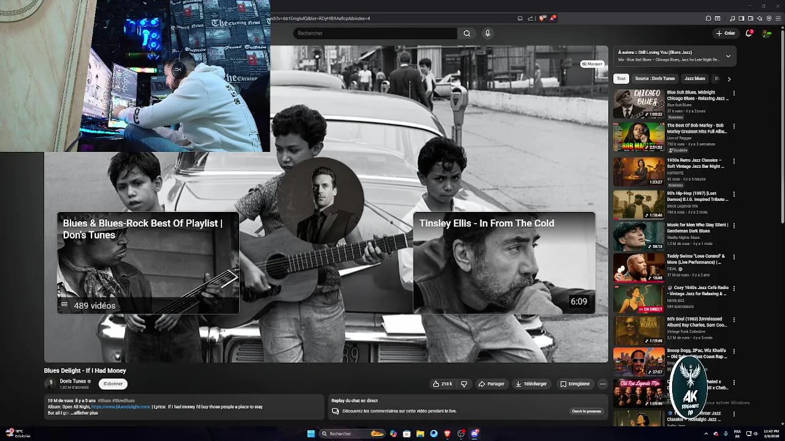
Task: Open the Teddy Swims Lose Control thumbnail
Action: 638,267
